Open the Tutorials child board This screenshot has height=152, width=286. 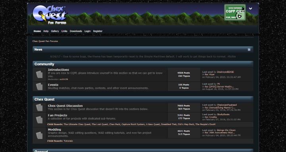(x=68, y=141)
